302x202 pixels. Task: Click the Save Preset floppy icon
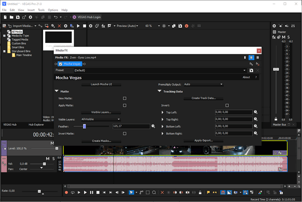coord(251,70)
